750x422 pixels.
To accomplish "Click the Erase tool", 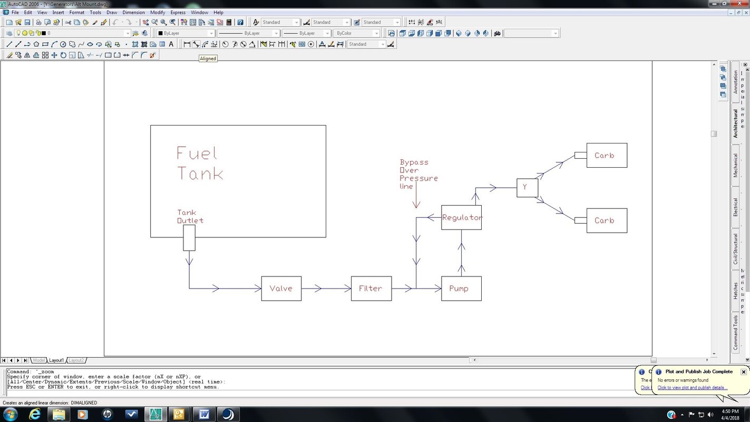I will coord(9,55).
